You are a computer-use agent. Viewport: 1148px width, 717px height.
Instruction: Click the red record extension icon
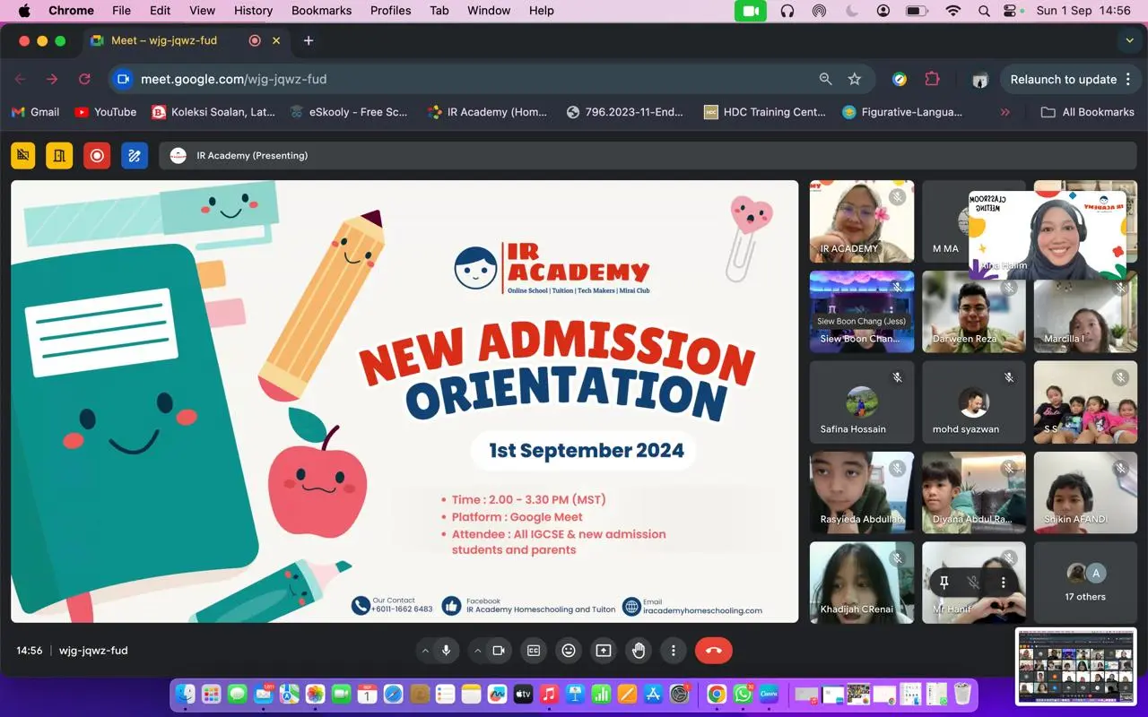[97, 155]
